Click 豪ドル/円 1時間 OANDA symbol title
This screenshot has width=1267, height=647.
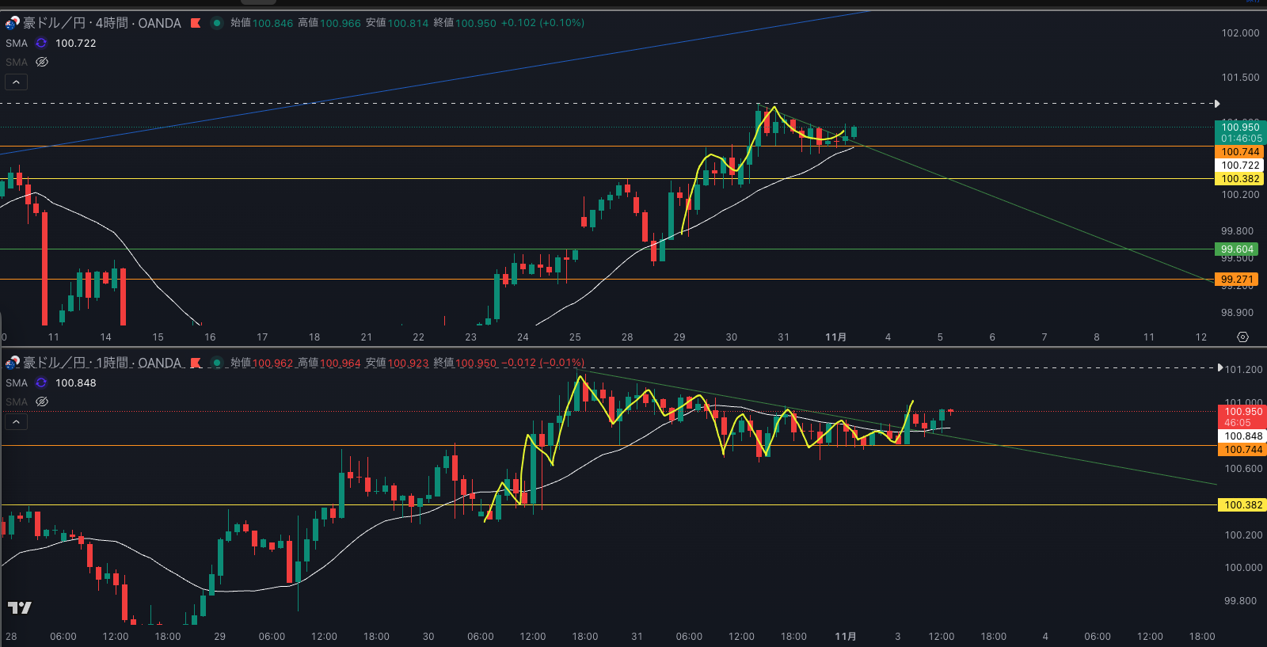101,363
